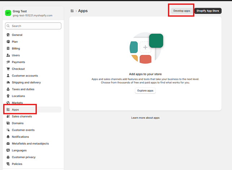This screenshot has height=170, width=232.
Task: Click the Add apps to your store heading
Action: [145, 74]
